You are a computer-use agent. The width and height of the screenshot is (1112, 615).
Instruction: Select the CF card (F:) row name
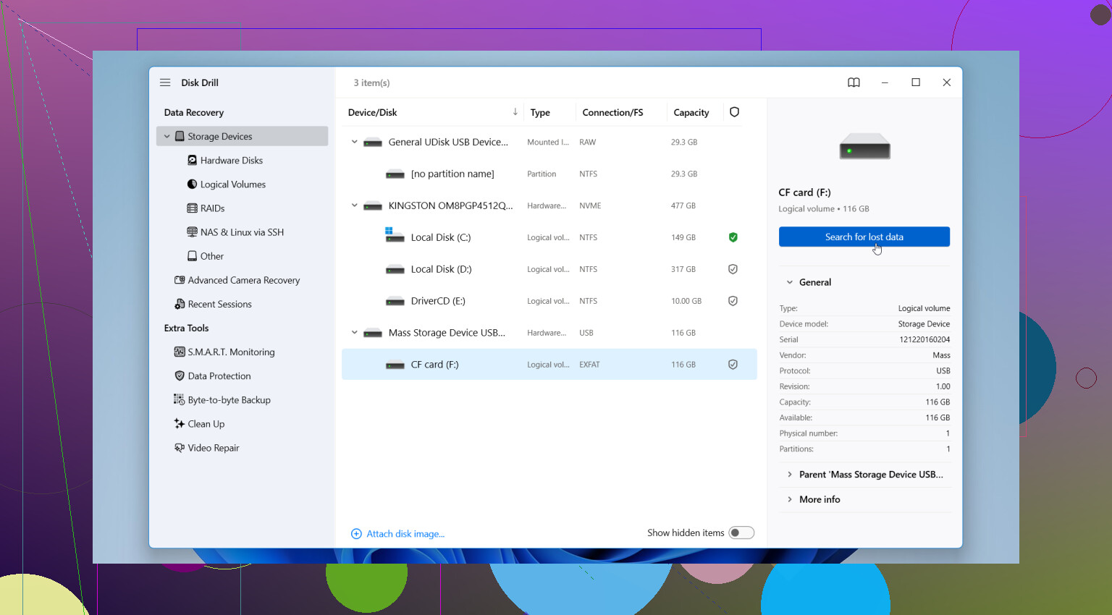point(434,365)
